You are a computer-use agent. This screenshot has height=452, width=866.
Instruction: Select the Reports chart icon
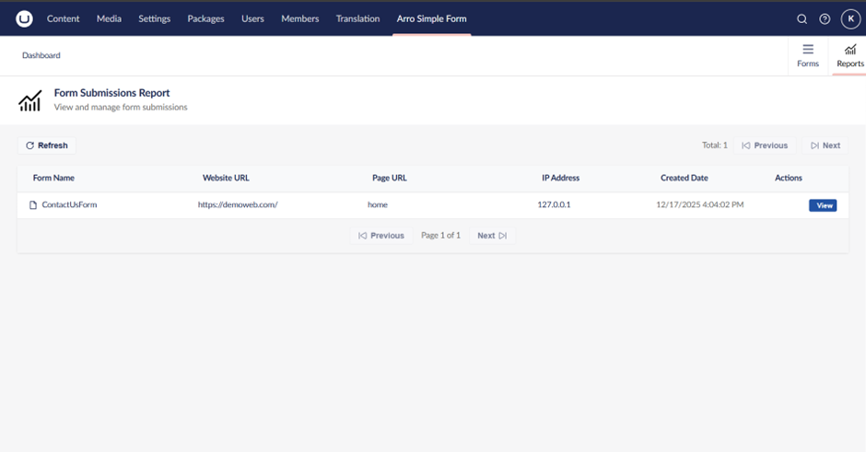849,50
